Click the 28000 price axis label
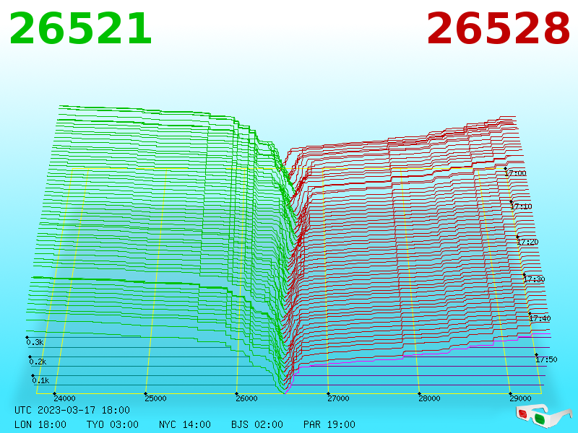The height and width of the screenshot is (433, 578). click(x=429, y=398)
